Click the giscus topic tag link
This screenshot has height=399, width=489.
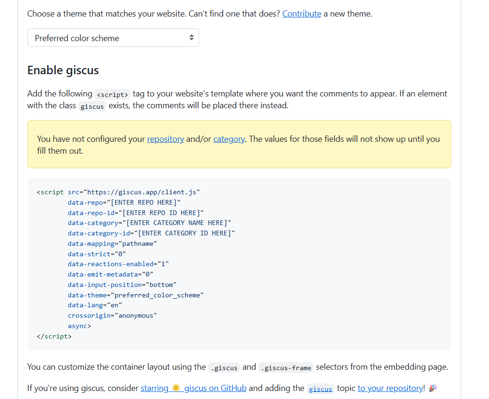click(320, 389)
